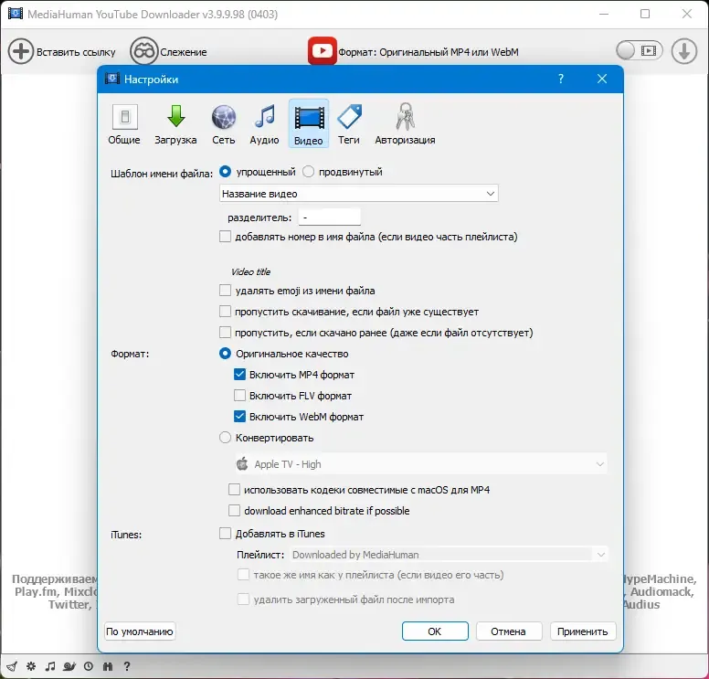709x679 pixels.
Task: Click Формат: Оригинальный MP4 или WebM label
Action: (x=429, y=52)
